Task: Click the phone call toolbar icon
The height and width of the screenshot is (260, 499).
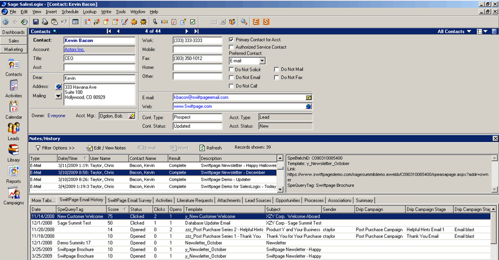Action: pyautogui.click(x=155, y=22)
